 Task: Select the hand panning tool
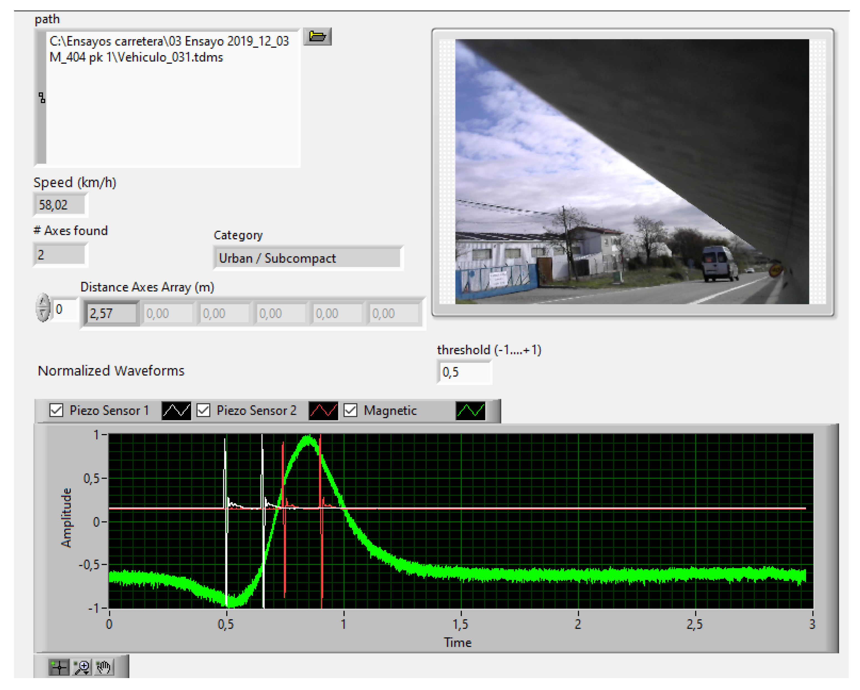coord(104,667)
